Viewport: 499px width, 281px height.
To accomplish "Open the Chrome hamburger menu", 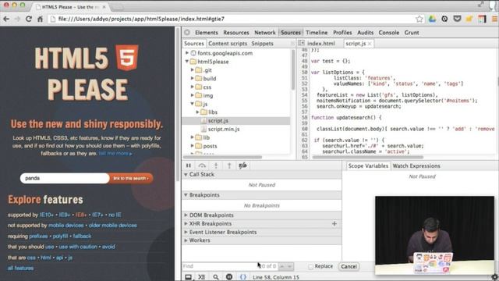I will 495,19.
